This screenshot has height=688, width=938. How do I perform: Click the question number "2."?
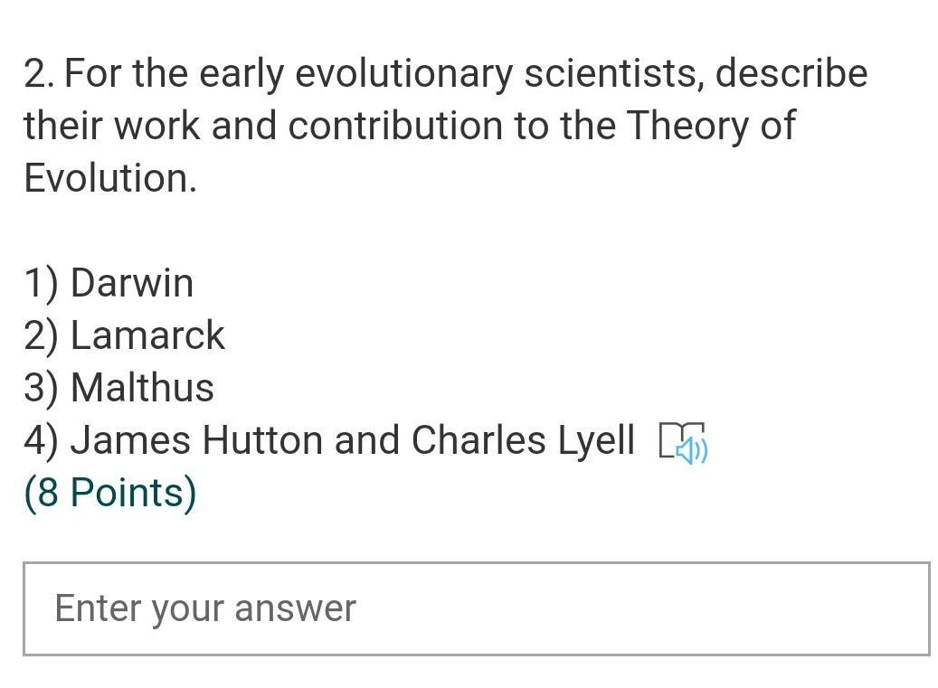pyautogui.click(x=39, y=74)
